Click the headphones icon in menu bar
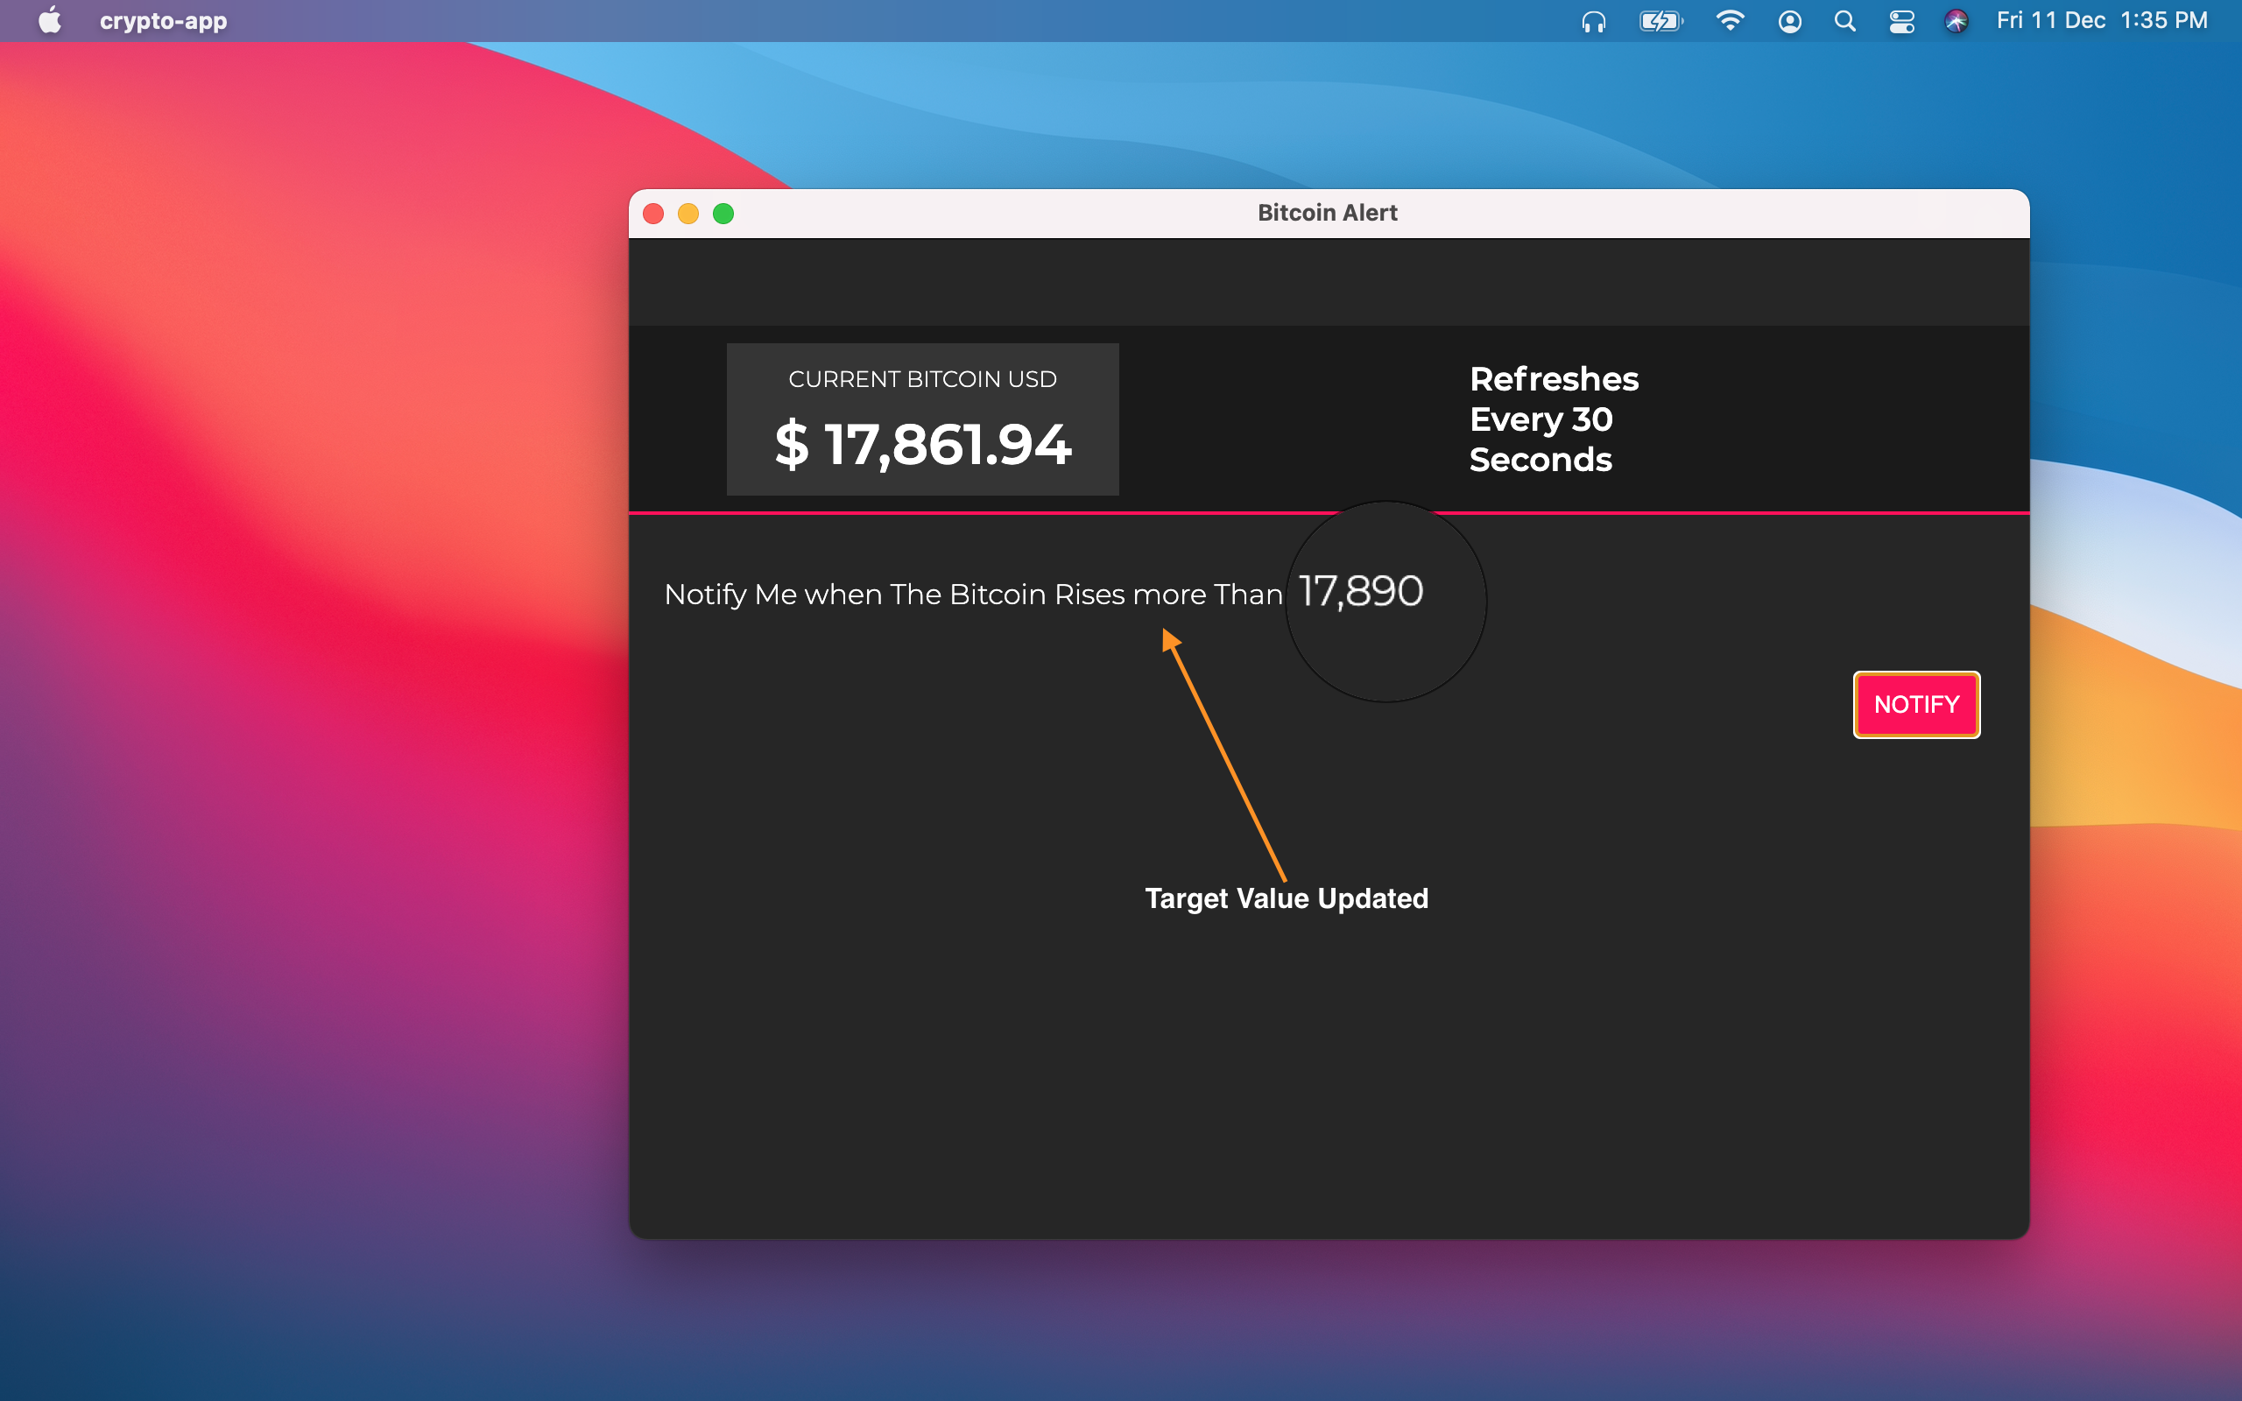Screen dimensions: 2242x1401 point(1594,21)
